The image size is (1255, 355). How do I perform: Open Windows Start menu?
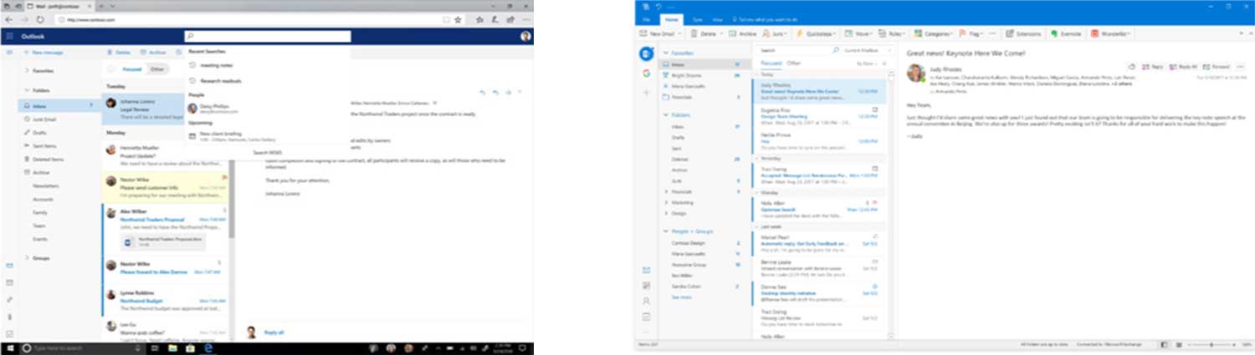coord(9,347)
